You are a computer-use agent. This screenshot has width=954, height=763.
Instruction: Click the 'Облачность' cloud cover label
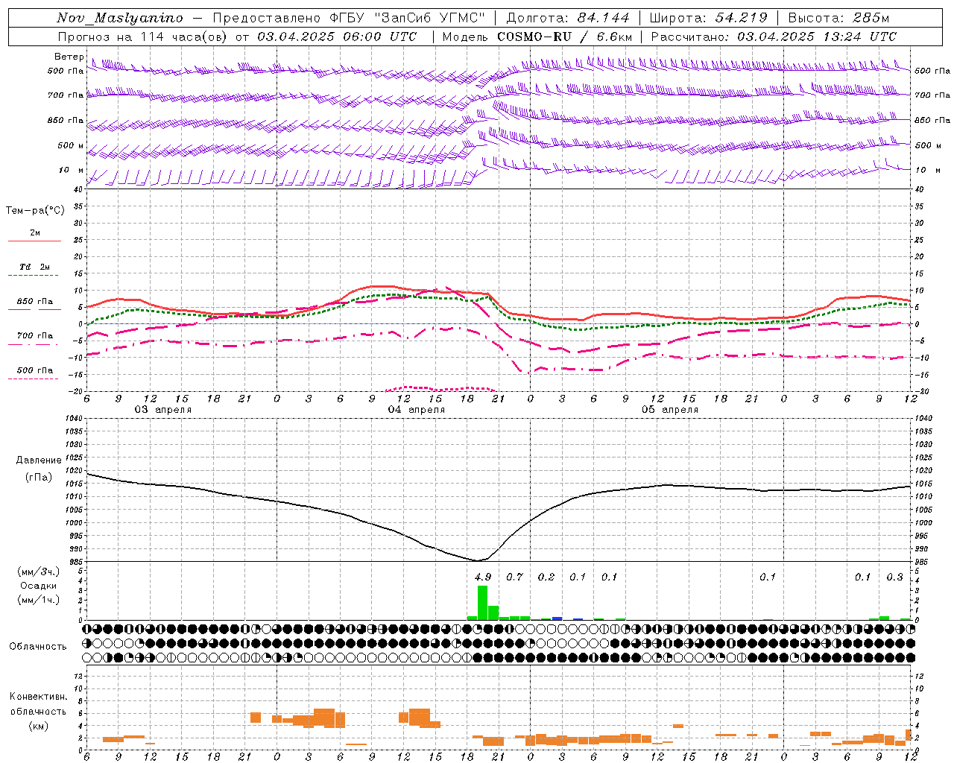38,647
